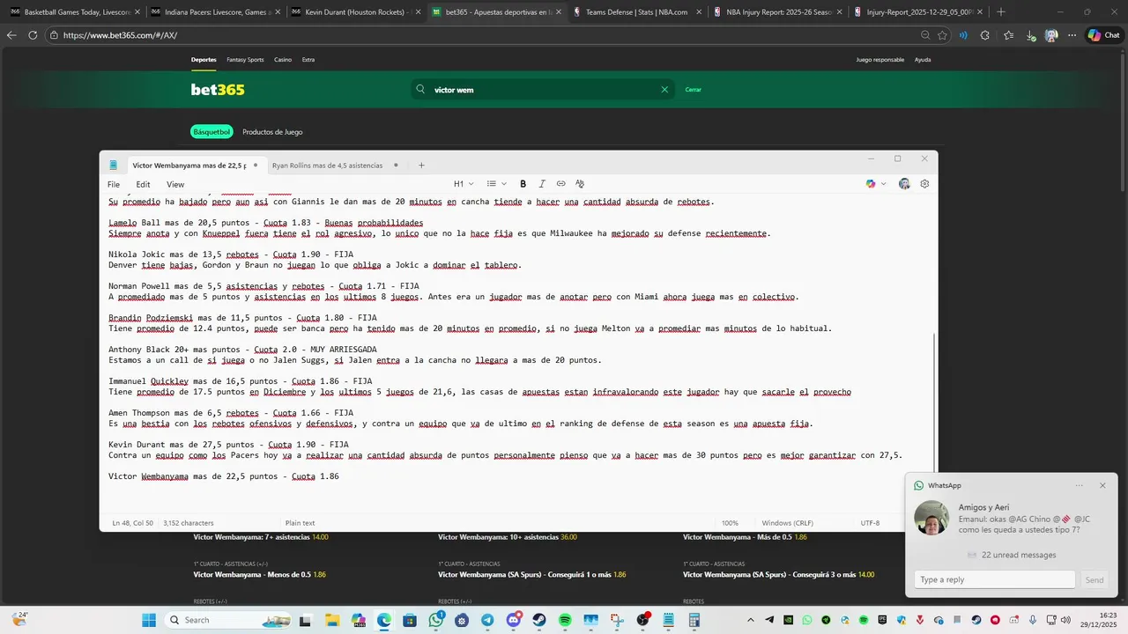Select the Productos de Juego filter
The width and height of the screenshot is (1128, 634).
(x=272, y=132)
